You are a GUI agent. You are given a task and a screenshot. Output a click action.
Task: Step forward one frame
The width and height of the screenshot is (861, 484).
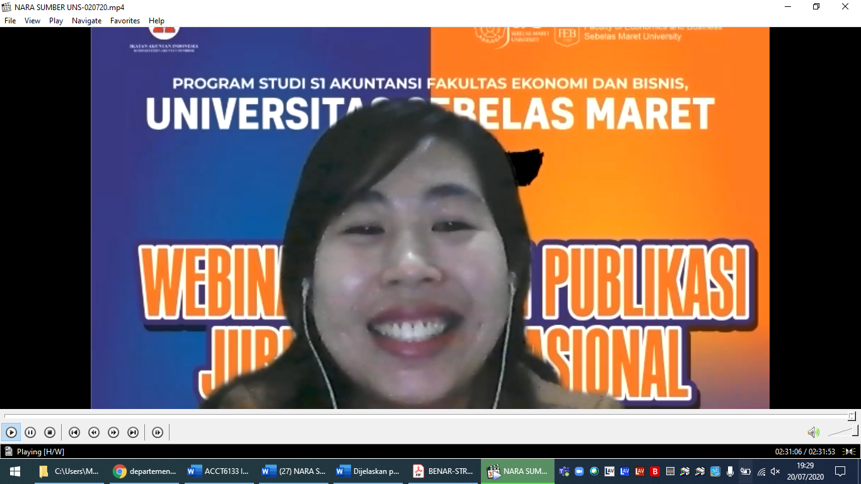(x=158, y=432)
